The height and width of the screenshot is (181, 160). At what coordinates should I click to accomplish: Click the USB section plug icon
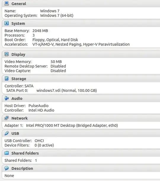pyautogui.click(x=7, y=133)
